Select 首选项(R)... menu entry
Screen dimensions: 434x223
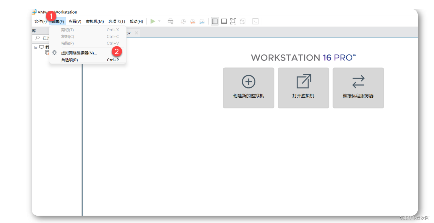point(88,60)
